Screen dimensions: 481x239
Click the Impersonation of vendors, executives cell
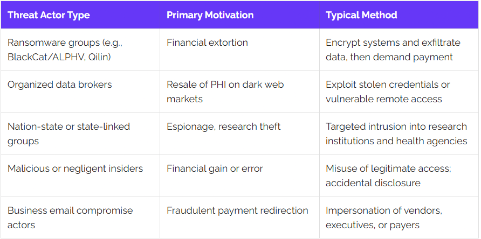[399, 217]
